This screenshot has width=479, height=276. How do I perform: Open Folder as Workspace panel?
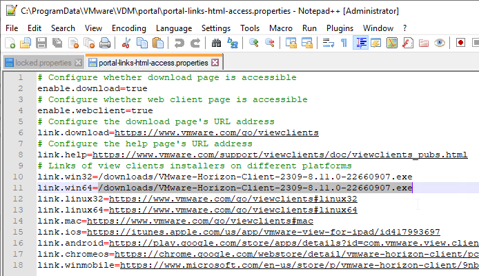424,43
